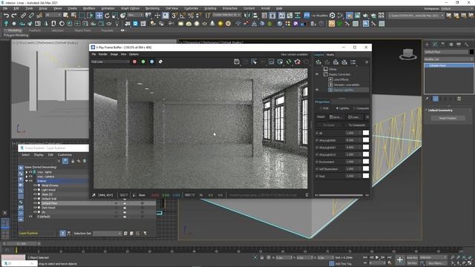Image resolution: width=475 pixels, height=267 pixels.
Task: Click the Undo arrow in main toolbar
Action: (6, 15)
